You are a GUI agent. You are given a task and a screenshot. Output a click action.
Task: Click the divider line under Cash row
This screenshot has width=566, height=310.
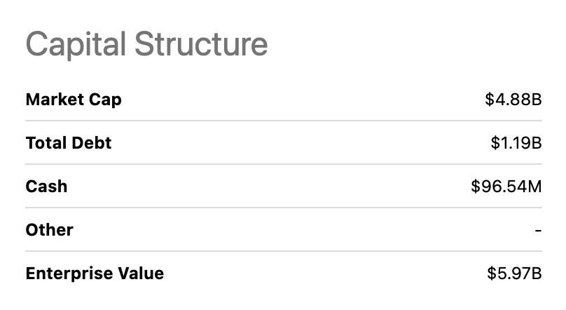click(x=283, y=208)
